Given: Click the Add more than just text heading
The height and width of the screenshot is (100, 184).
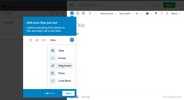Looking at the screenshot, I should (x=42, y=23).
